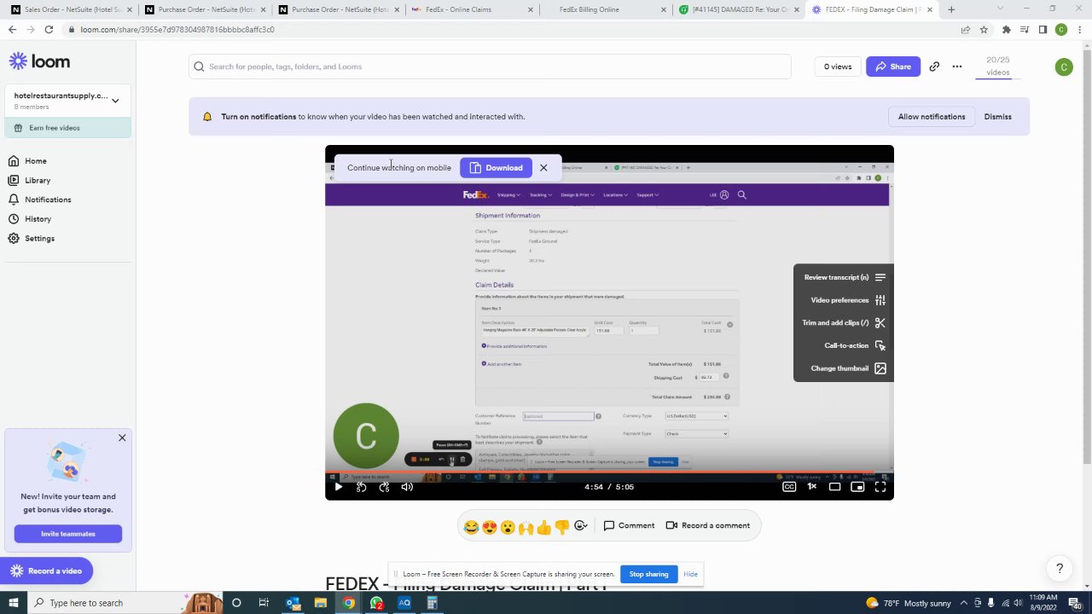Click Invite teammates button
Viewport: 1092px width, 614px height.
68,534
